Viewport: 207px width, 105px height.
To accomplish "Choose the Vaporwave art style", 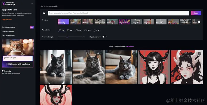I will [x=124, y=22].
